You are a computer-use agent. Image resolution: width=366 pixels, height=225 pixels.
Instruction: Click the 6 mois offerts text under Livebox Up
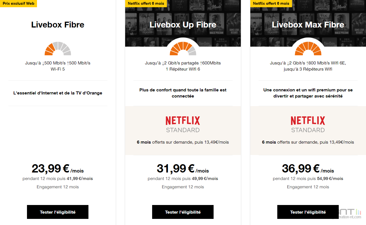pos(183,142)
